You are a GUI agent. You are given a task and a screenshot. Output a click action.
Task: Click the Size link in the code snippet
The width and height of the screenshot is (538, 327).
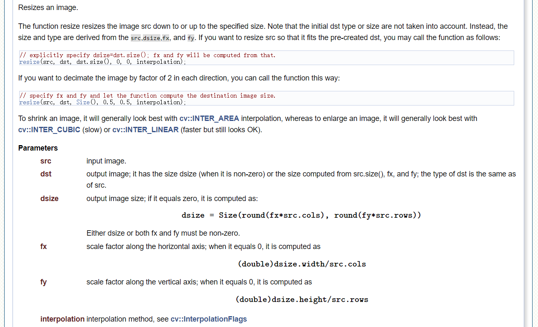pyautogui.click(x=83, y=102)
